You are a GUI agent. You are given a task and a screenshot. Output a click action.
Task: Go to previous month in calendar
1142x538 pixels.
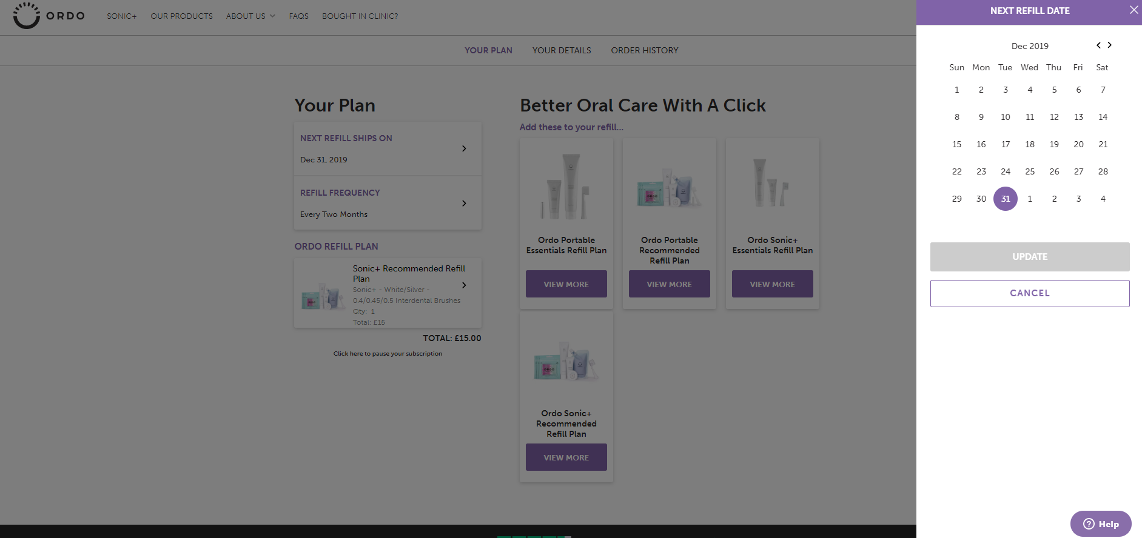pos(1098,45)
